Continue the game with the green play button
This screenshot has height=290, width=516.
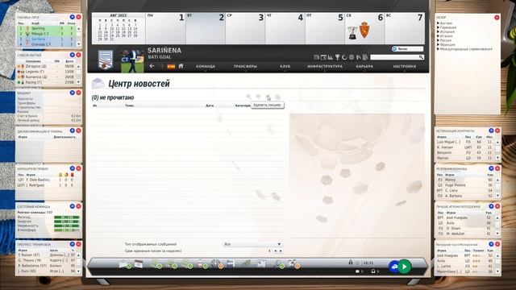pyautogui.click(x=405, y=267)
